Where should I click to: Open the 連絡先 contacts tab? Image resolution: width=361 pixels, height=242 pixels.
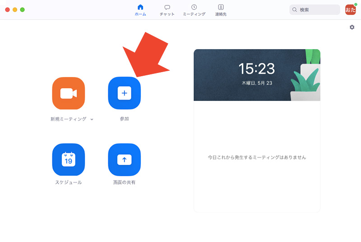[x=221, y=10]
